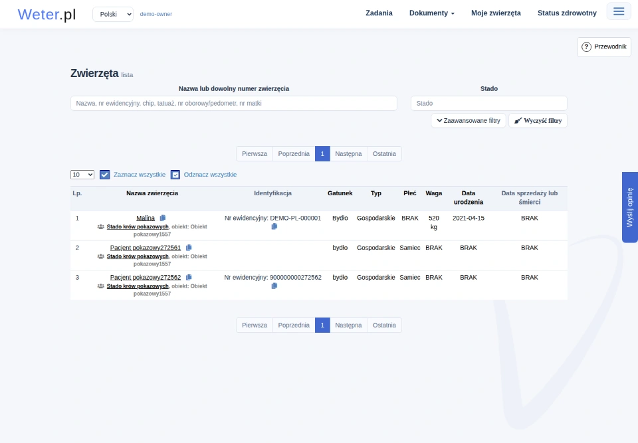Click the Odznacz wszystkie checkbox
Image resolution: width=638 pixels, height=443 pixels.
click(175, 175)
